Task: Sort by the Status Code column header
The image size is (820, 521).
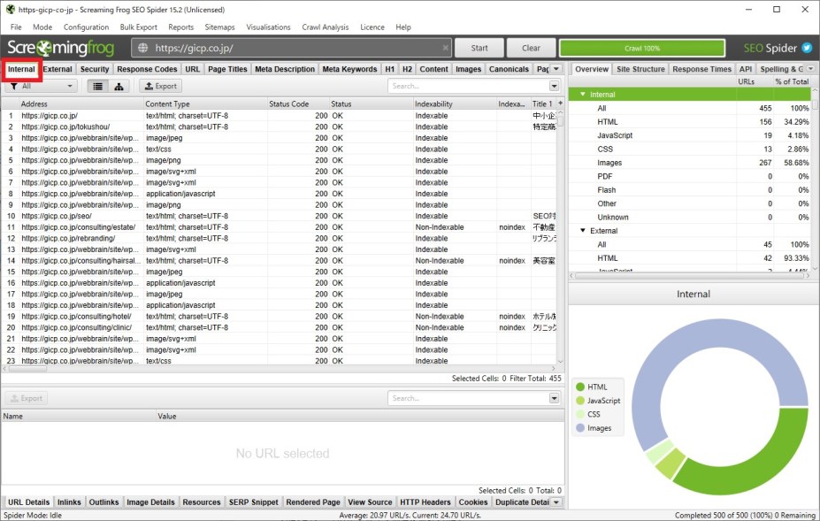Action: pos(298,104)
